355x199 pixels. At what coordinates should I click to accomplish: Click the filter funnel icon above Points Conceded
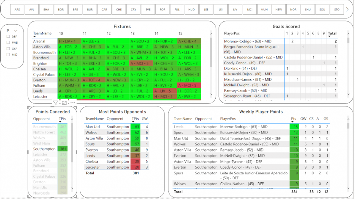tap(55, 103)
